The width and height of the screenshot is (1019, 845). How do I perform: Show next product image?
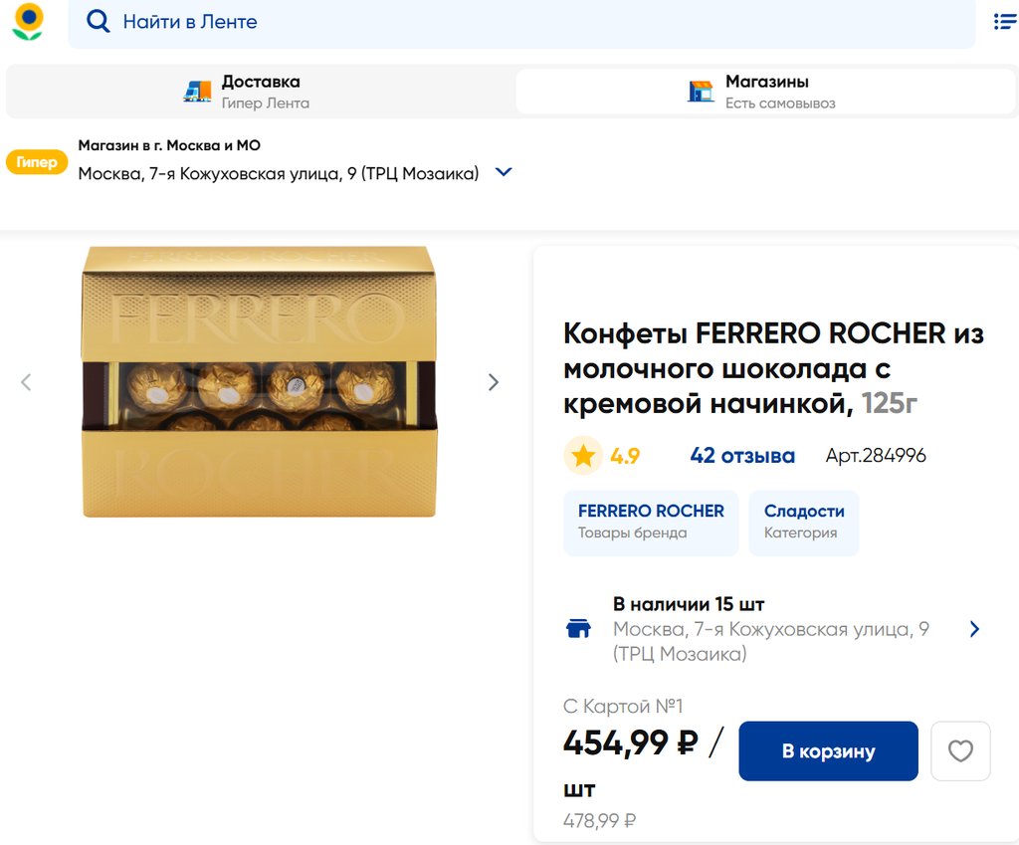click(x=493, y=382)
